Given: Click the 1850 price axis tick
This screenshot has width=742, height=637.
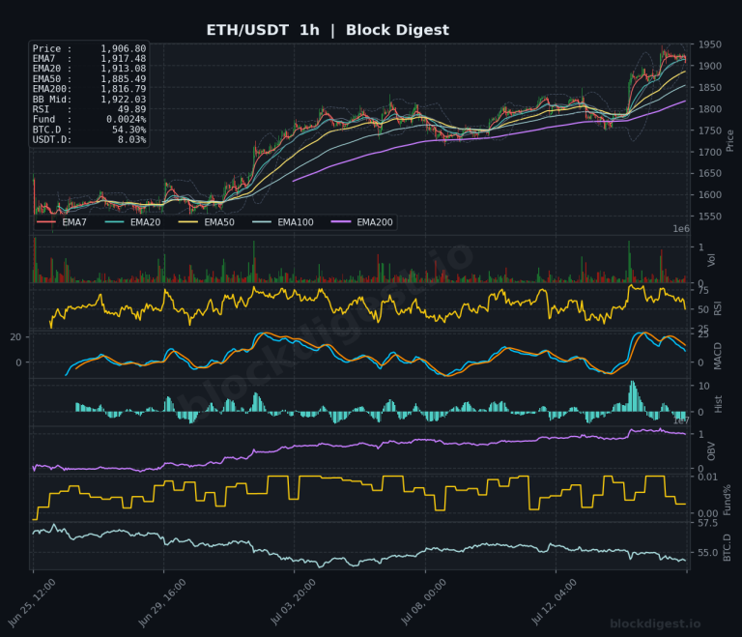Looking at the screenshot, I should 710,88.
